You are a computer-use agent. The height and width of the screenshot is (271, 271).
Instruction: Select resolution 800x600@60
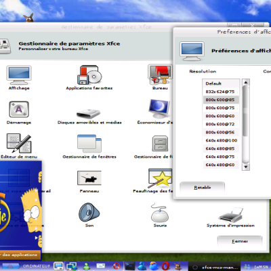[x=221, y=116]
